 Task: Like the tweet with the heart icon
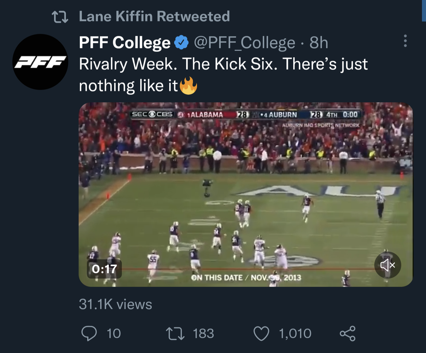coord(262,334)
